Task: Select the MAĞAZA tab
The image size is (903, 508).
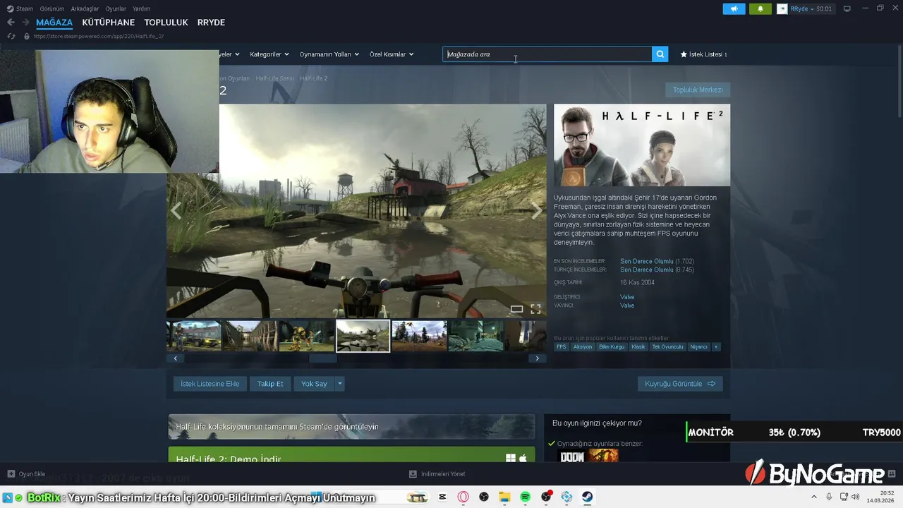Action: point(54,23)
